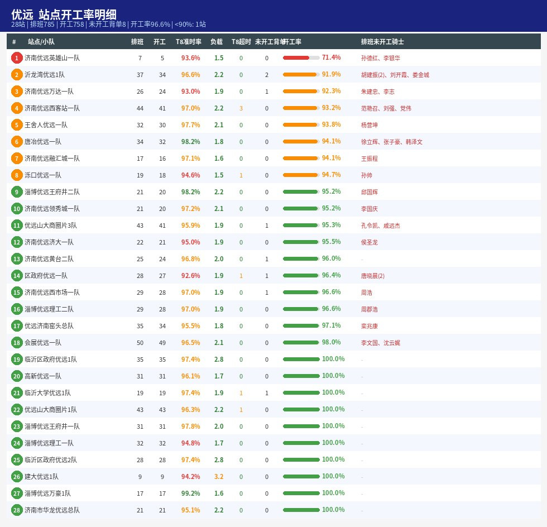This screenshot has width=547, height=527.
Task: Select station name 淄博优远理工二队
Action: [x=49, y=309]
